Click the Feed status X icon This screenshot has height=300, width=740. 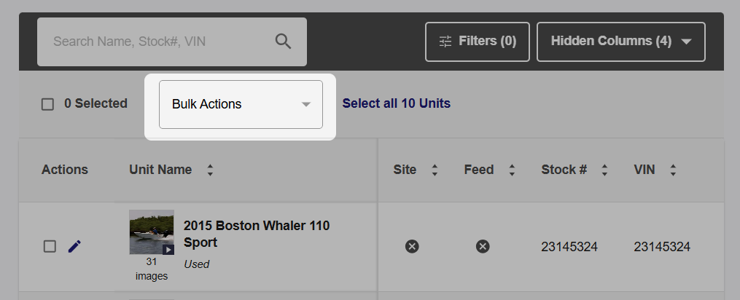483,246
